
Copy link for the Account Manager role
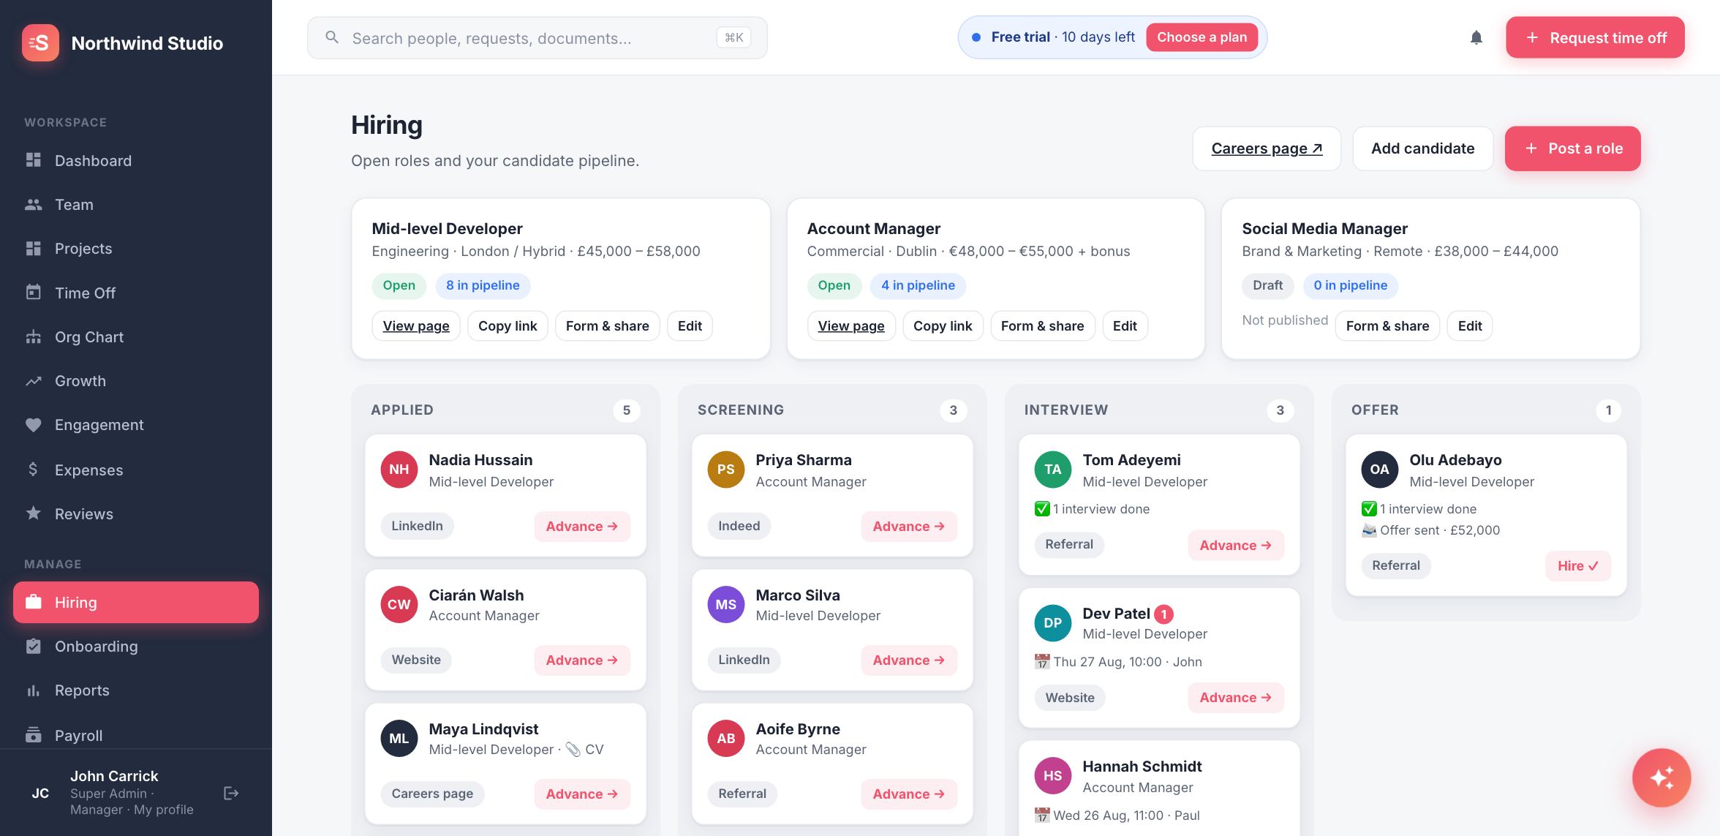[943, 325]
